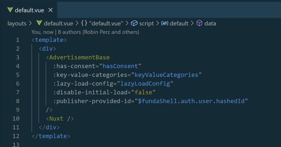281x147 pixels.
Task: Click the script cube icon in breadcrumb
Action: click(134, 23)
